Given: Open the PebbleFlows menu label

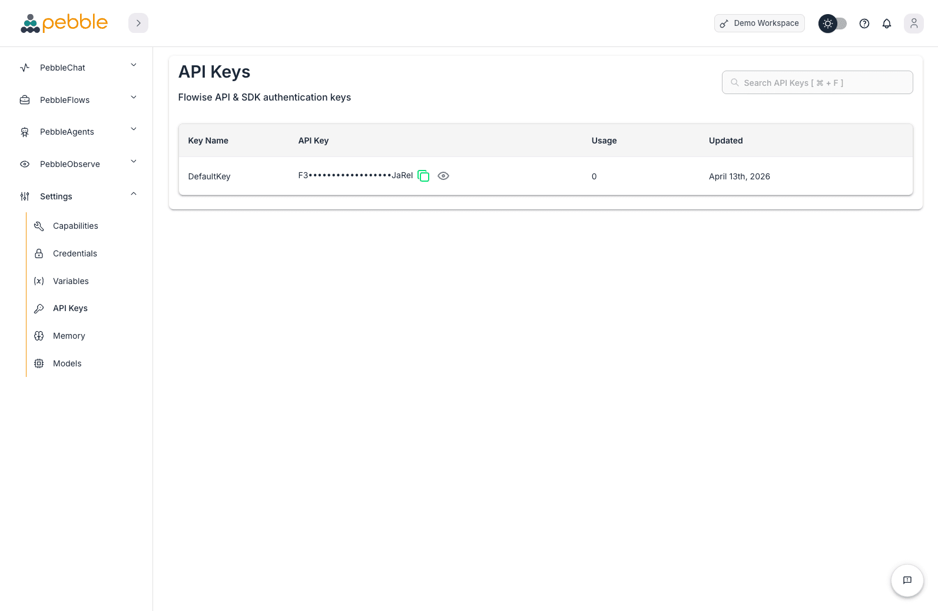Looking at the screenshot, I should coord(65,100).
